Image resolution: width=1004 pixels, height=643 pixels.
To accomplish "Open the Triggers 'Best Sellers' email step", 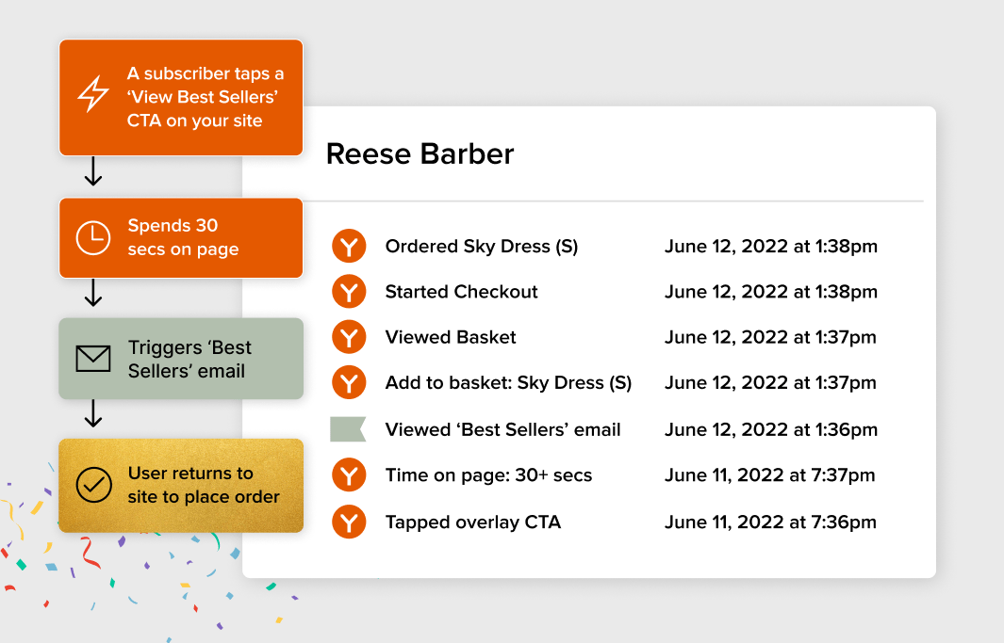I will coord(181,359).
